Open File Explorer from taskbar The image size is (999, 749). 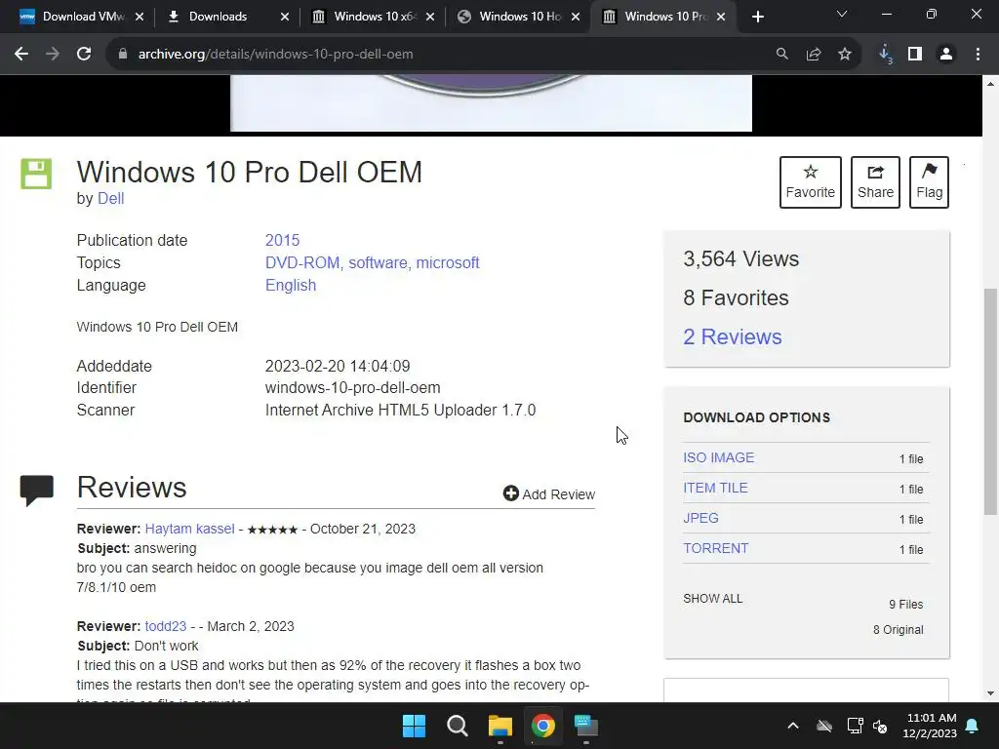[x=500, y=726]
